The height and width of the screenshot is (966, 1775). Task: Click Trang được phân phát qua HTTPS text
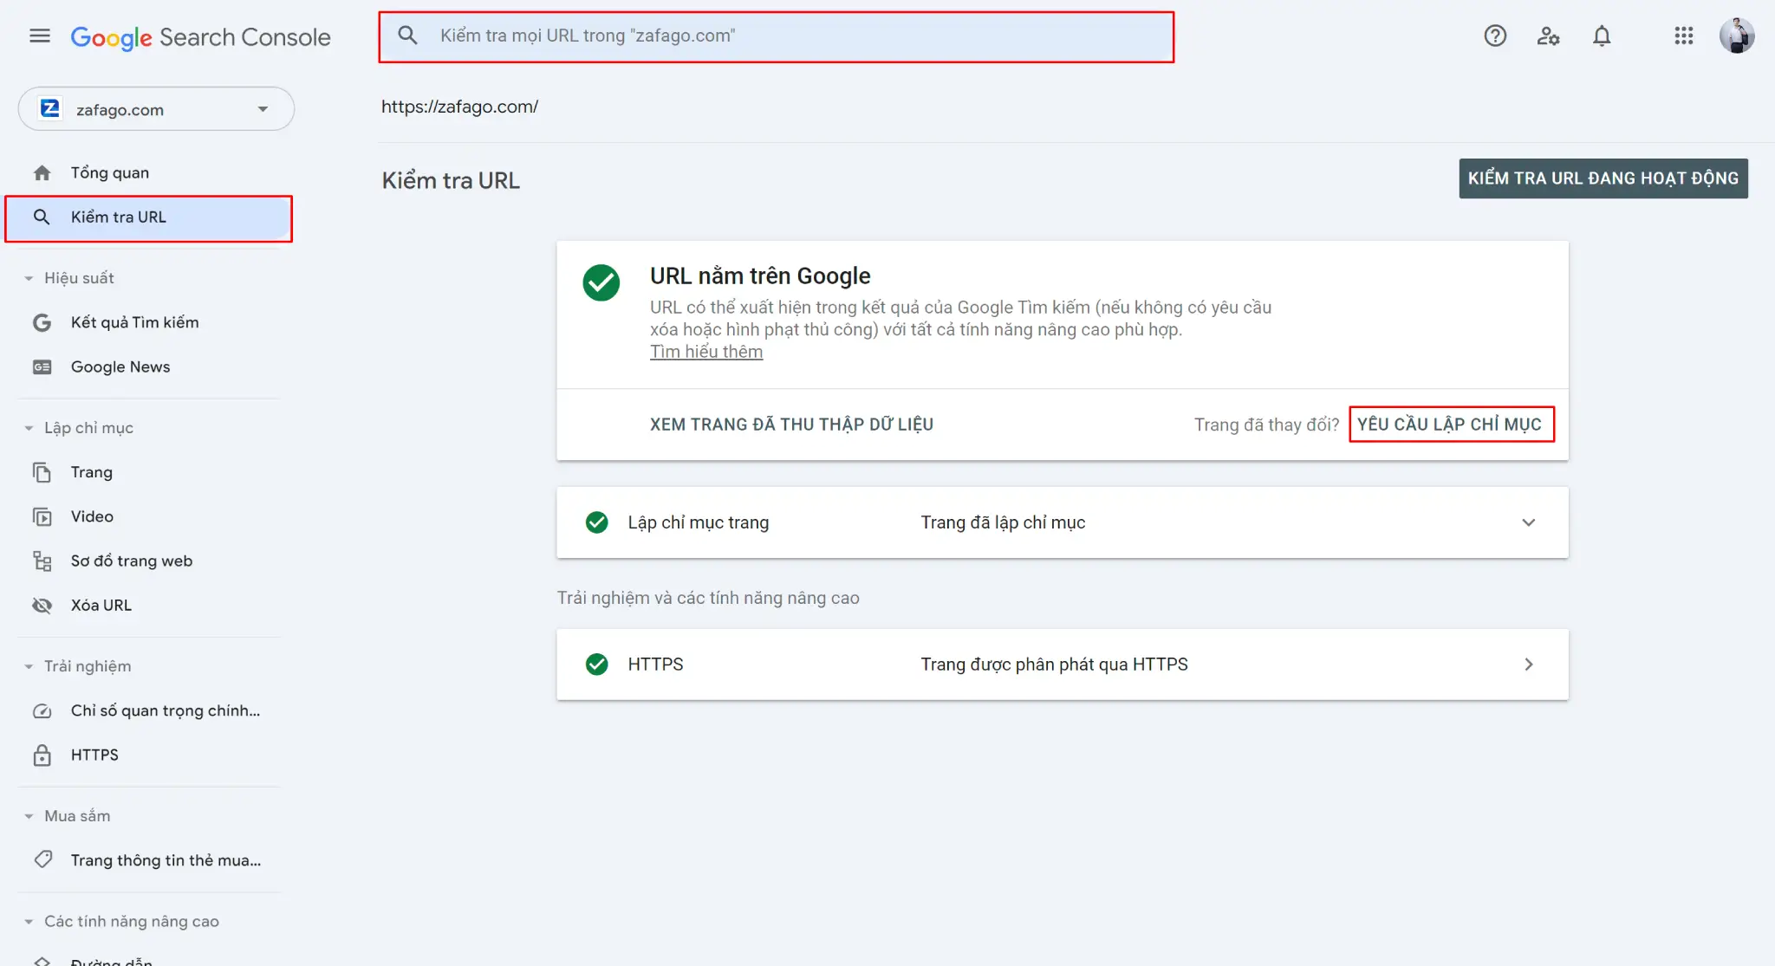[1054, 665]
